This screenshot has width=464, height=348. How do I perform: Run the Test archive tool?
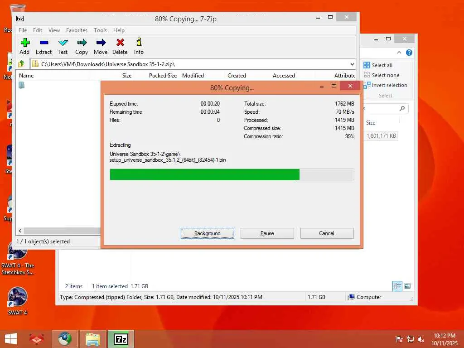pos(63,46)
